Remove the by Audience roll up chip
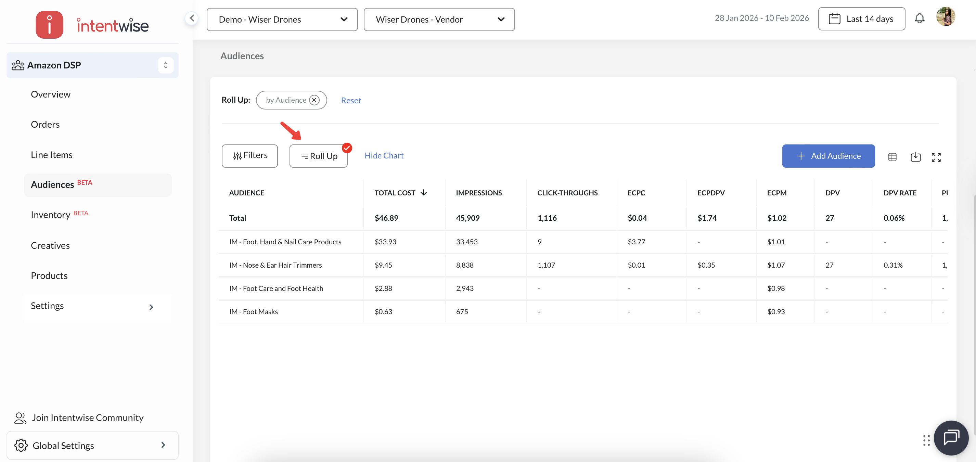Screen dimensions: 976x462 click(x=314, y=100)
